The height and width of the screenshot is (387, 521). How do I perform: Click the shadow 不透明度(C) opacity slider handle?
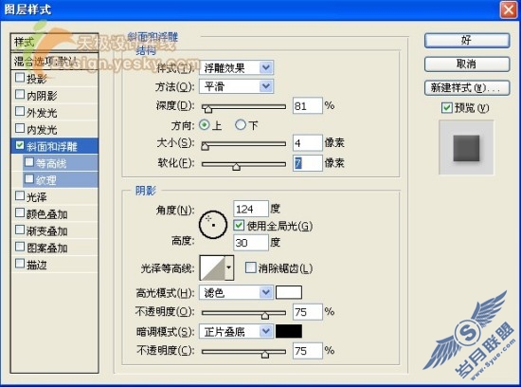pos(265,354)
